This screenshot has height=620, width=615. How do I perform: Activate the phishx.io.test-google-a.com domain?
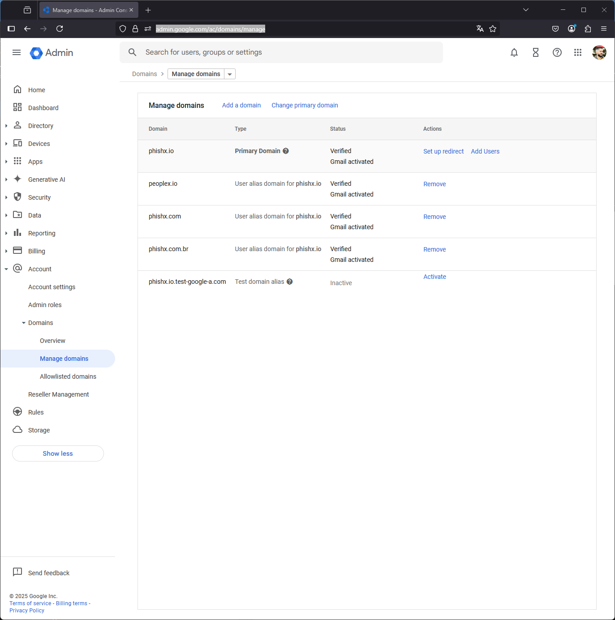coord(434,277)
